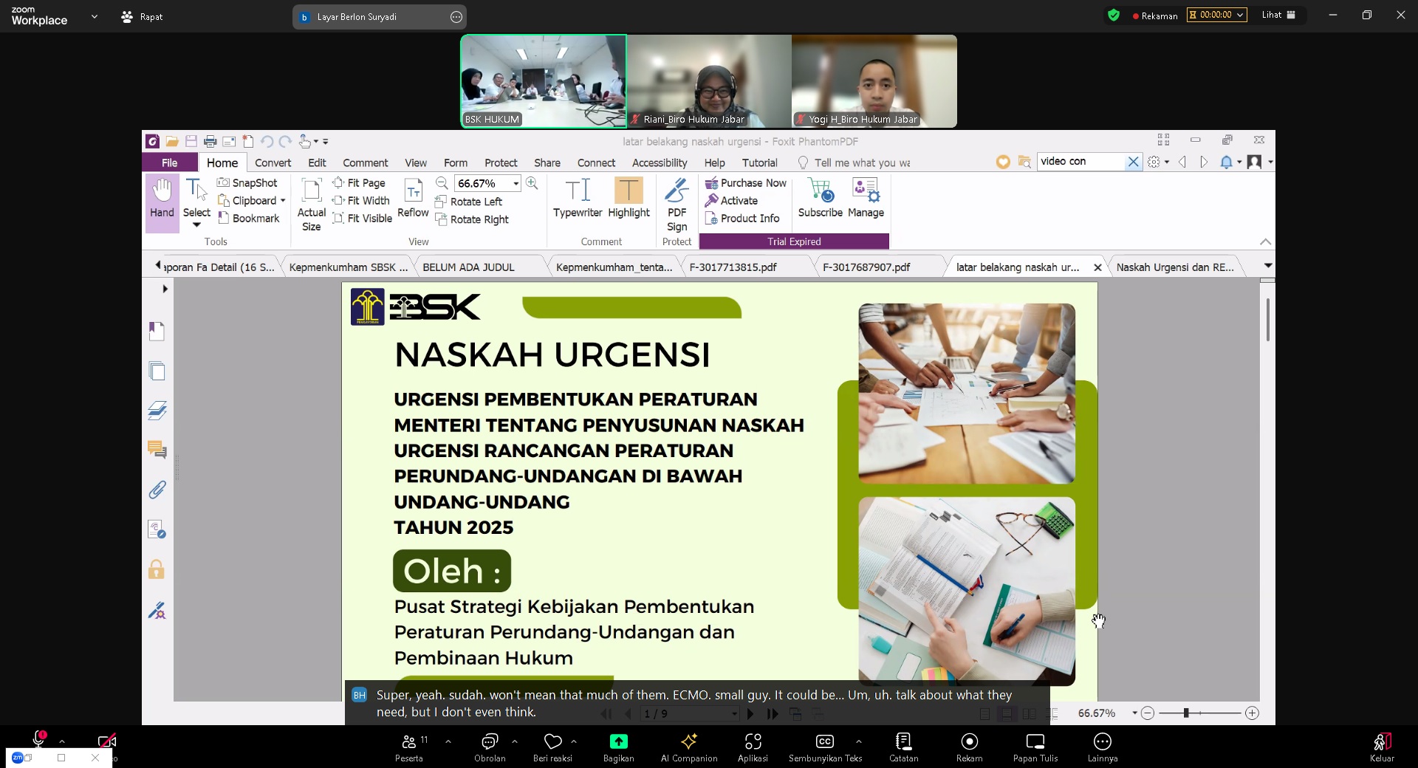Image resolution: width=1418 pixels, height=768 pixels.
Task: Click the Bagikan share screen icon
Action: tap(618, 742)
